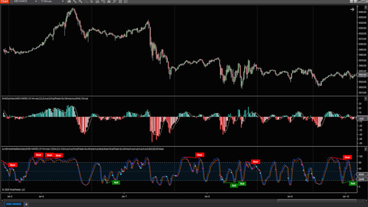The image size is (368, 207).
Task: Toggle the F scale button in the SmaOscillator panel
Action: (x=365, y=99)
